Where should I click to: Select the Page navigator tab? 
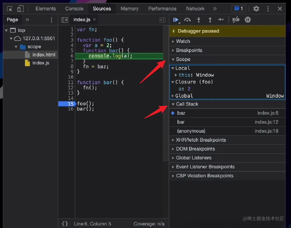[12, 20]
